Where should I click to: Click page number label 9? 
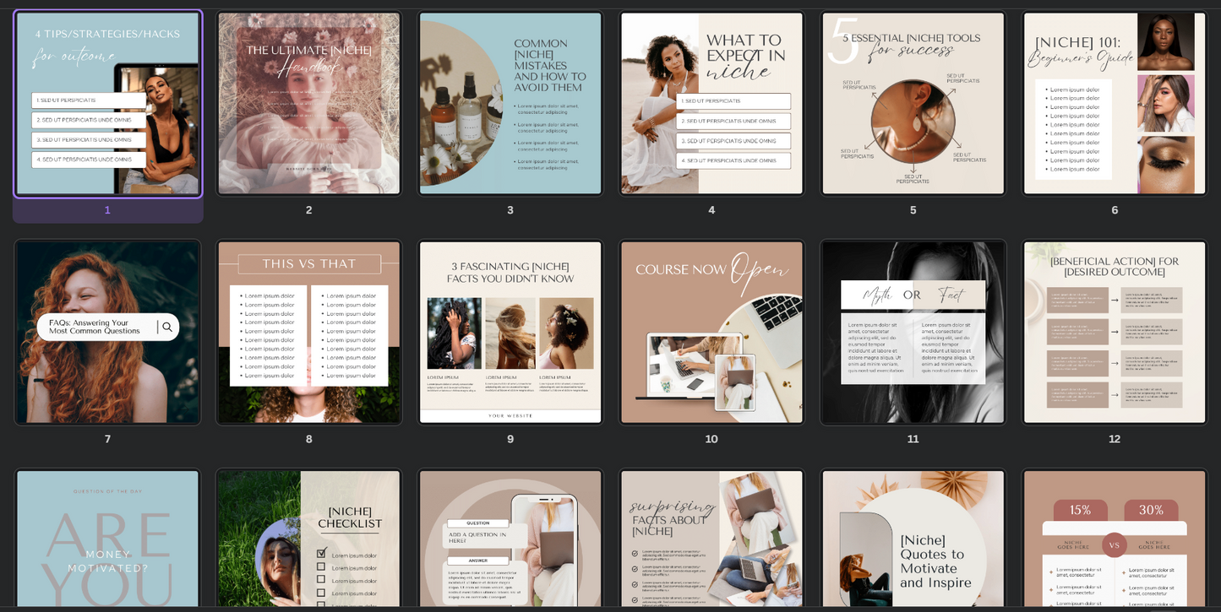510,439
